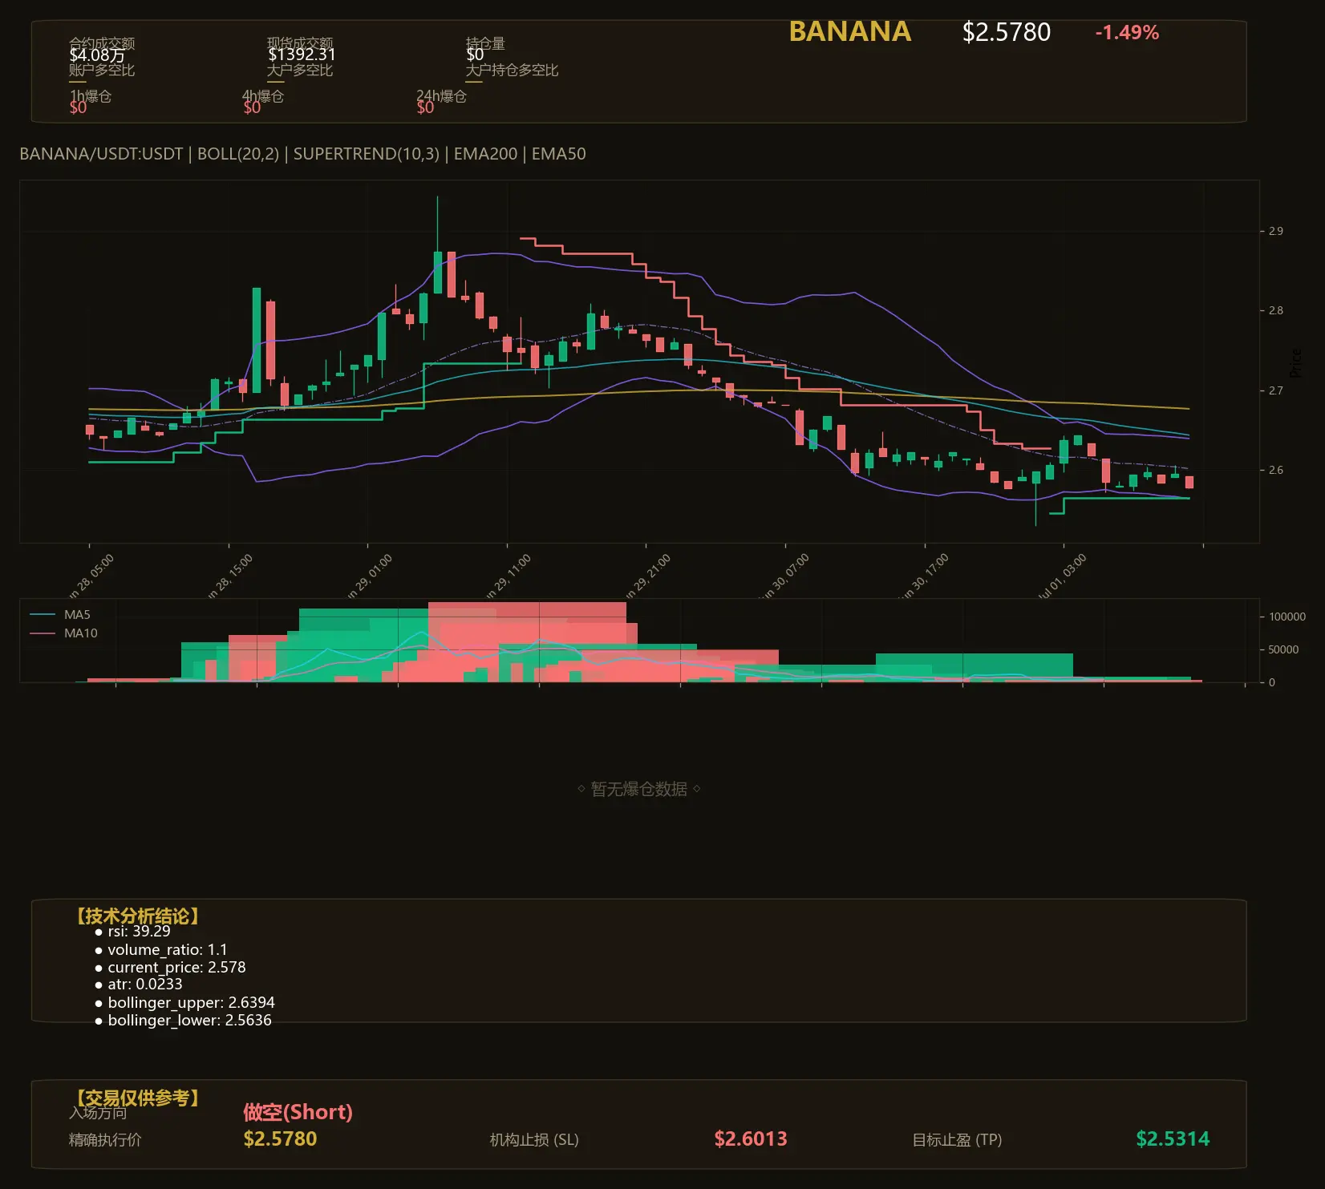This screenshot has height=1189, width=1325.
Task: Click the 50000 volume axis label
Action: [x=1283, y=649]
